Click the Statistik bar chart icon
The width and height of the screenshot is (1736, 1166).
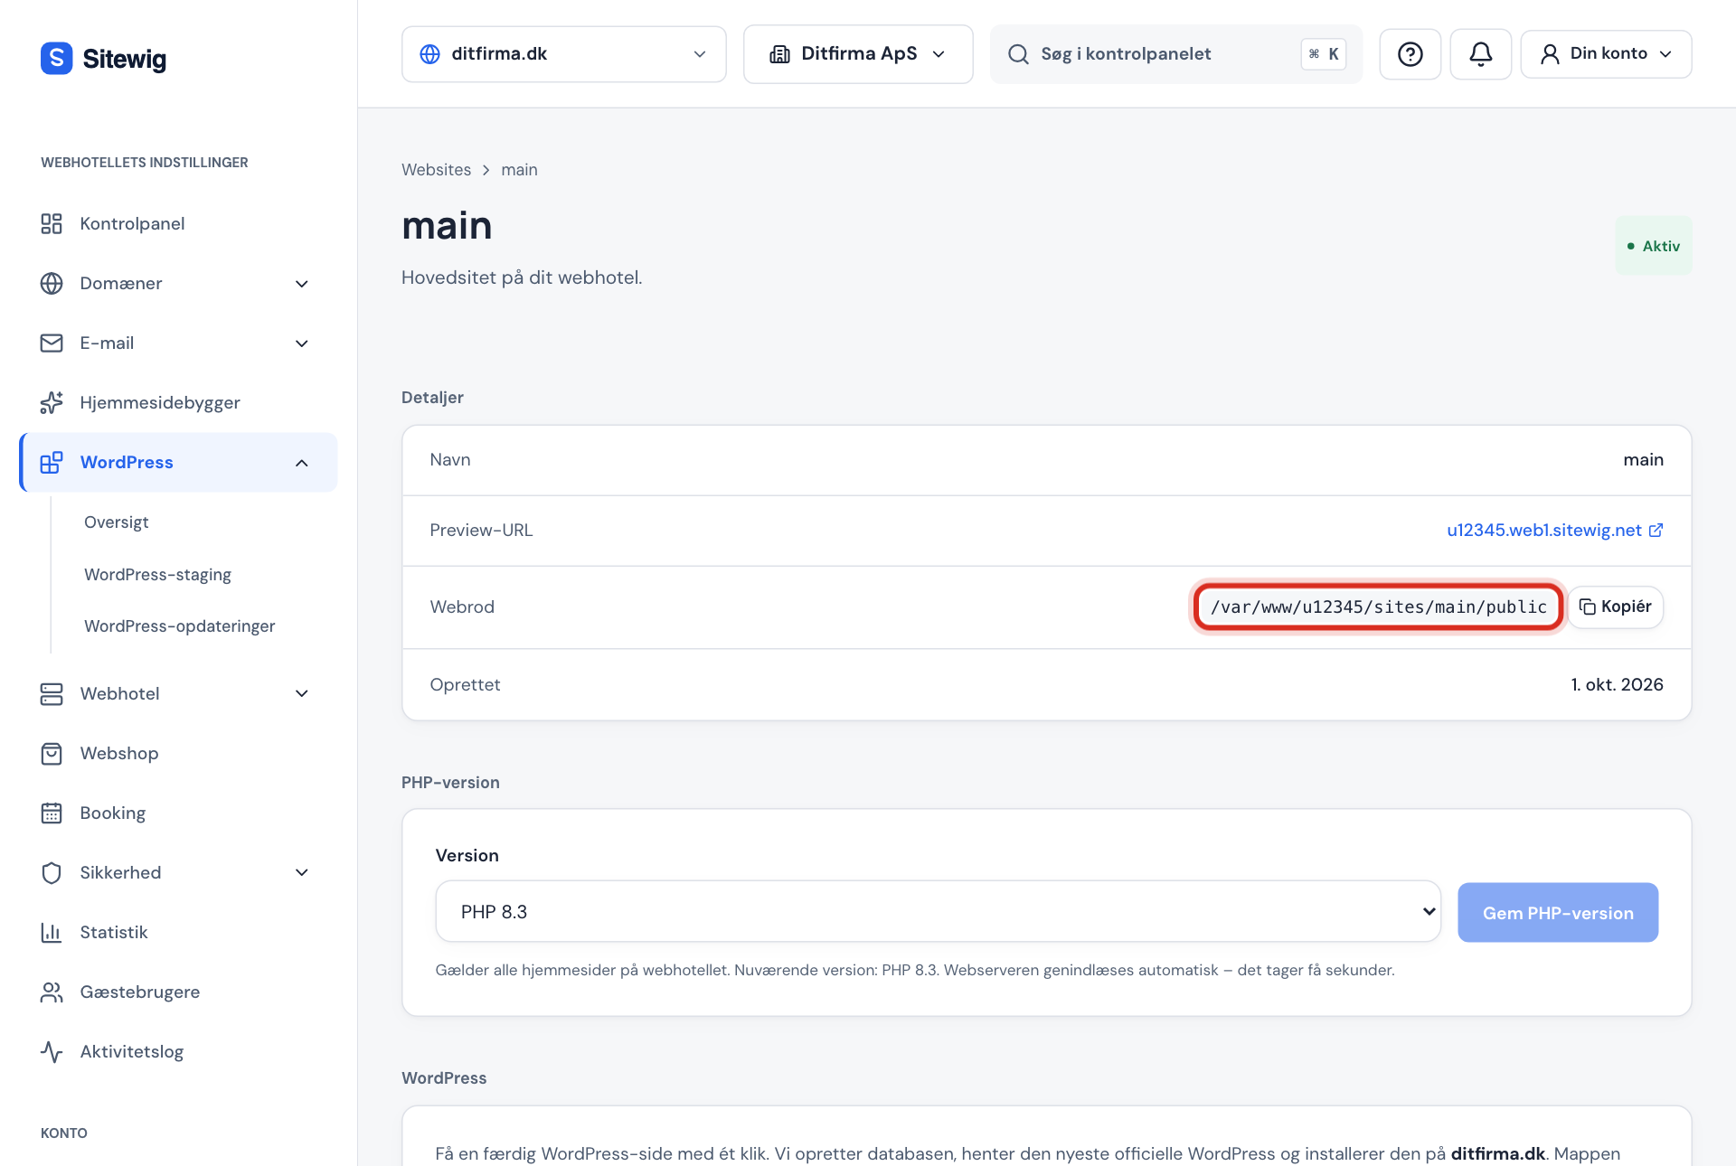(x=52, y=932)
